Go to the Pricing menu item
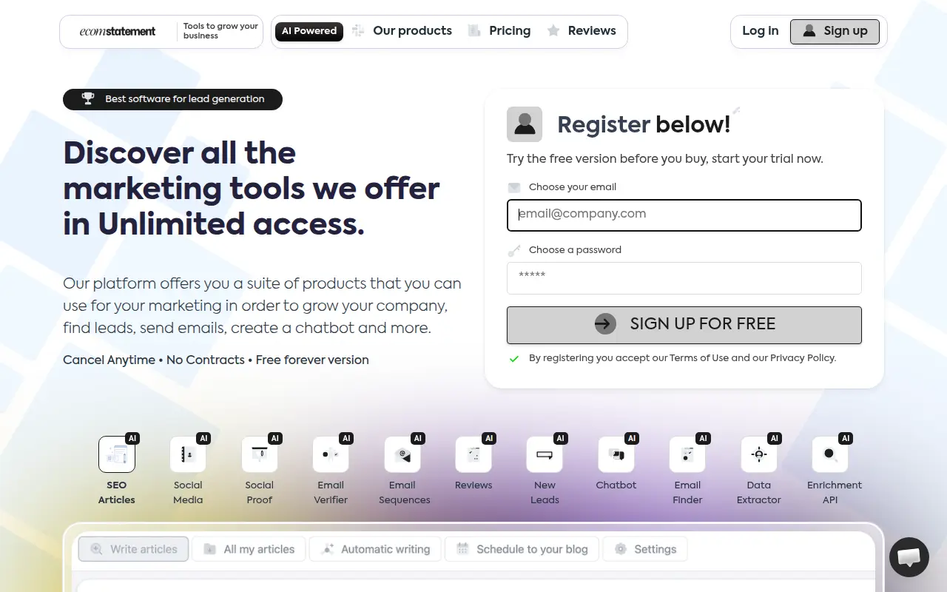This screenshot has width=947, height=592. pos(499,31)
